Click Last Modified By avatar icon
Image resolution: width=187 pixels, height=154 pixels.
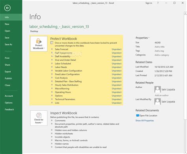point(157,102)
